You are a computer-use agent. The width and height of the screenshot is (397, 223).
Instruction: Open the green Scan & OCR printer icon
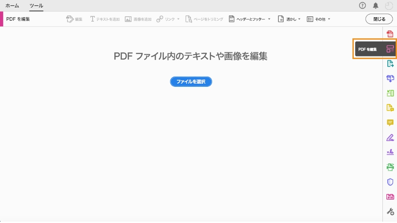tap(390, 167)
